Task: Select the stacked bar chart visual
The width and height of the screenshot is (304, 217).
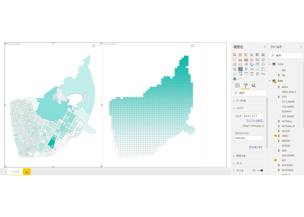Action: pyautogui.click(x=235, y=55)
